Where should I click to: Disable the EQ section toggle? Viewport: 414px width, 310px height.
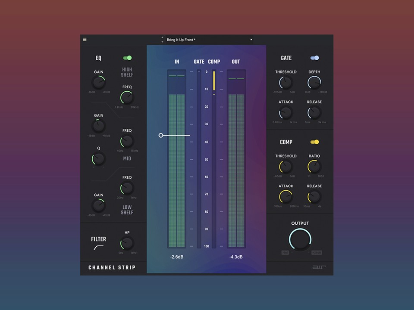(127, 58)
